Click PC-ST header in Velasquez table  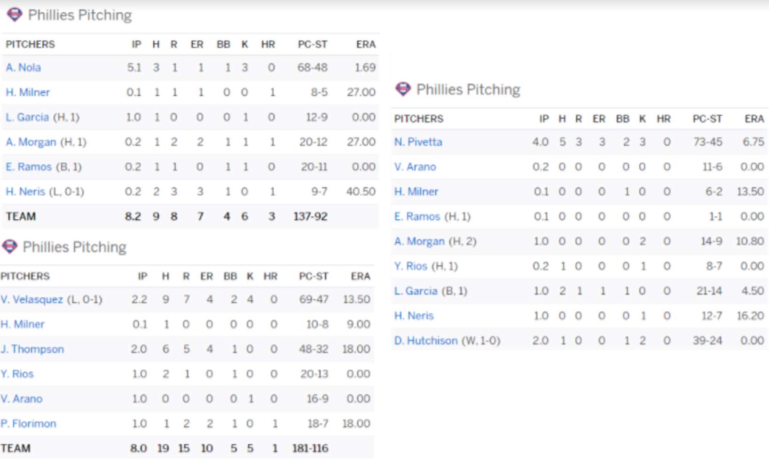[x=313, y=276]
